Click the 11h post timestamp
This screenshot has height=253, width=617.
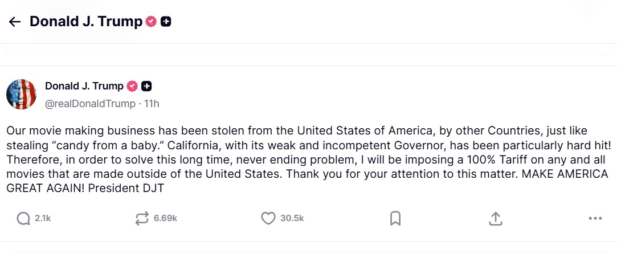[152, 104]
